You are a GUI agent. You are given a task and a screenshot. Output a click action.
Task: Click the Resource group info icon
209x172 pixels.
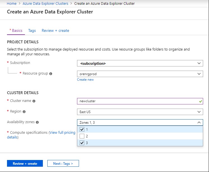[51, 74]
